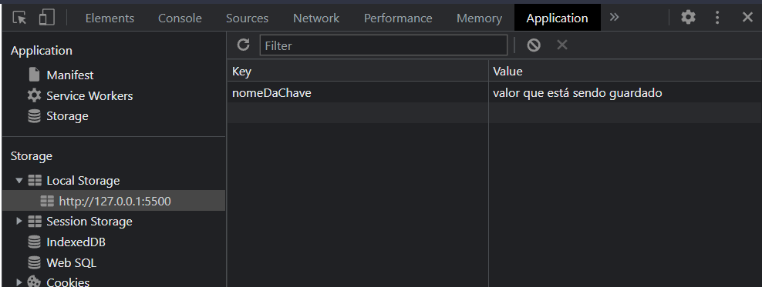
Task: Show more tabs via double chevron
Action: (x=614, y=18)
